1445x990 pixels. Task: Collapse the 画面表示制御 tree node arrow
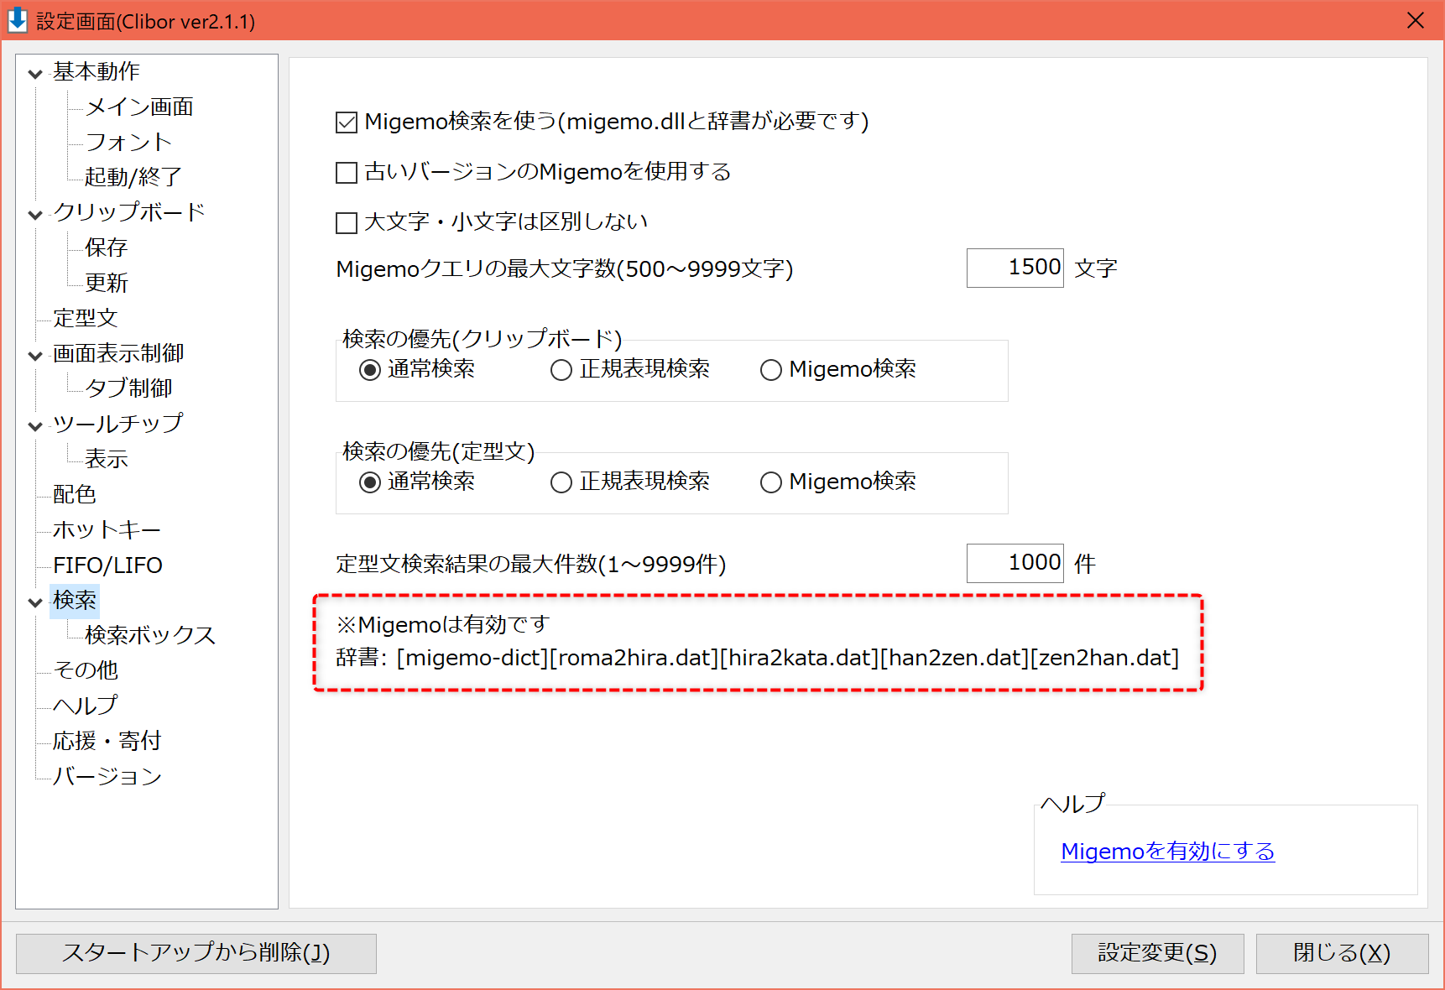click(x=35, y=356)
